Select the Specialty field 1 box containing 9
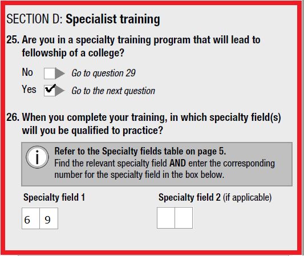 (x=48, y=218)
